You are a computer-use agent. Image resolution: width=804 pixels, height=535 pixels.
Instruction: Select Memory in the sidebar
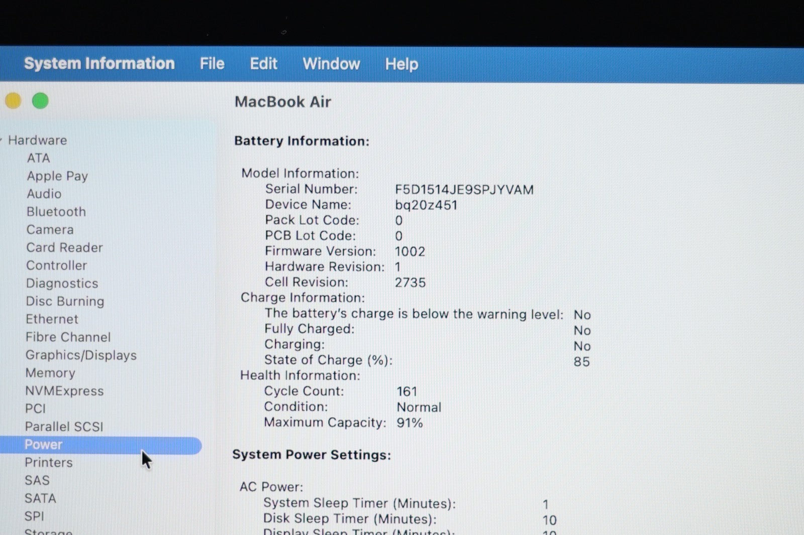coord(50,373)
